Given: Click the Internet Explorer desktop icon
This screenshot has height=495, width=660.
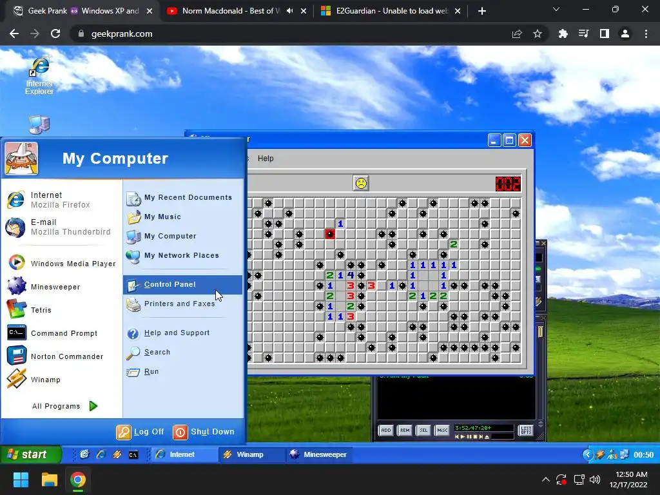Looking at the screenshot, I should tap(39, 76).
